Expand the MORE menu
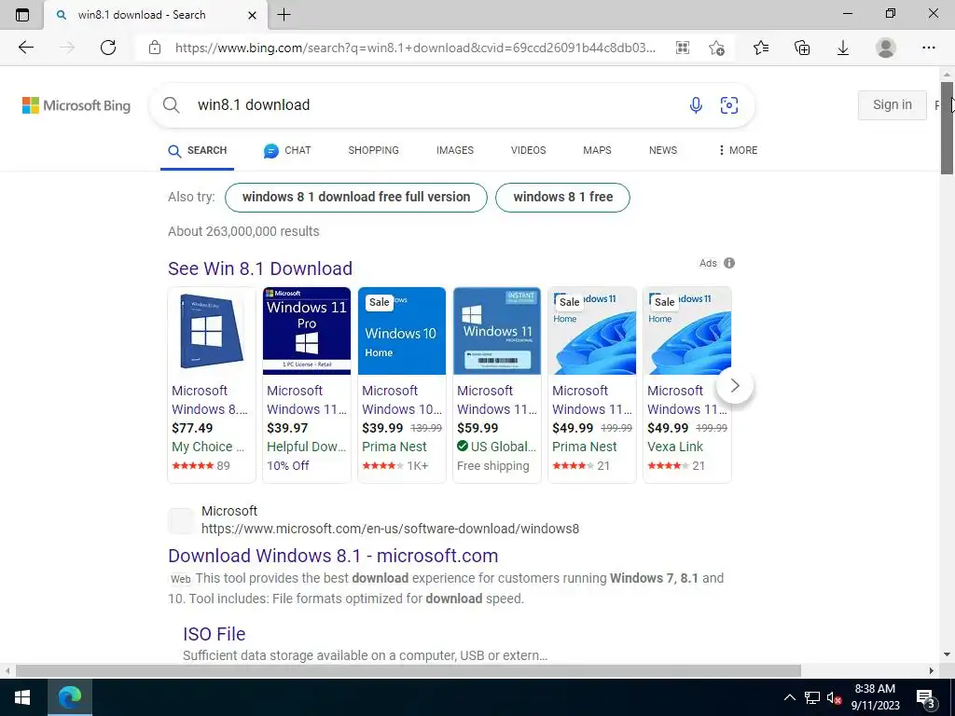The height and width of the screenshot is (716, 955). pos(739,150)
